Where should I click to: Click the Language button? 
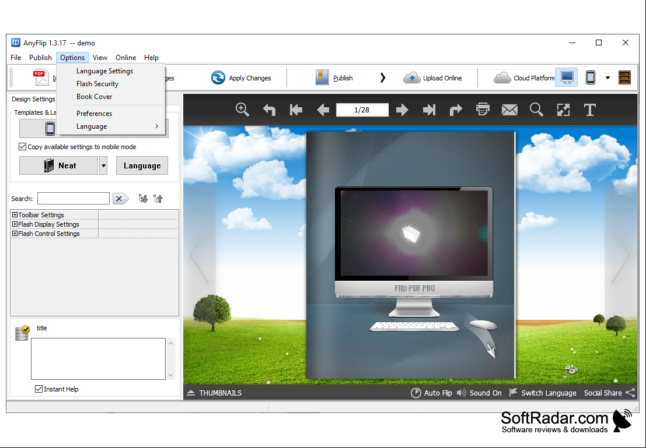tap(142, 165)
